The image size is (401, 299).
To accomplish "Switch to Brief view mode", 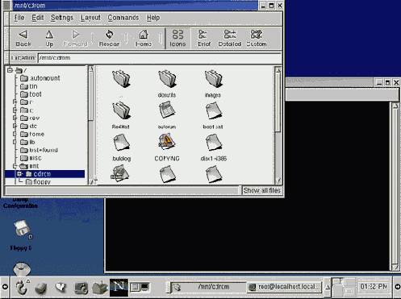I will (204, 38).
